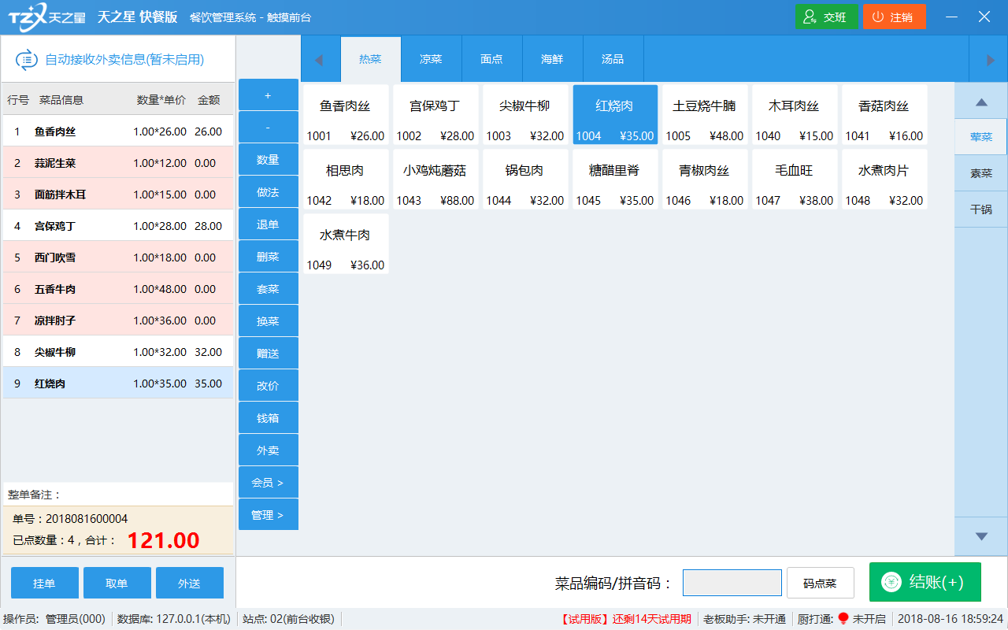Image resolution: width=1008 pixels, height=630 pixels.
Task: Add dish 青椒肉丝 to the order
Action: point(705,180)
